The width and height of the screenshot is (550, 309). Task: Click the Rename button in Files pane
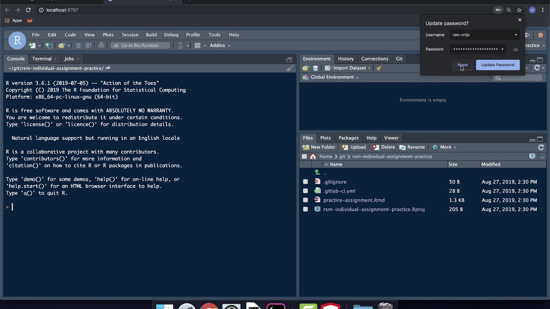click(x=412, y=147)
